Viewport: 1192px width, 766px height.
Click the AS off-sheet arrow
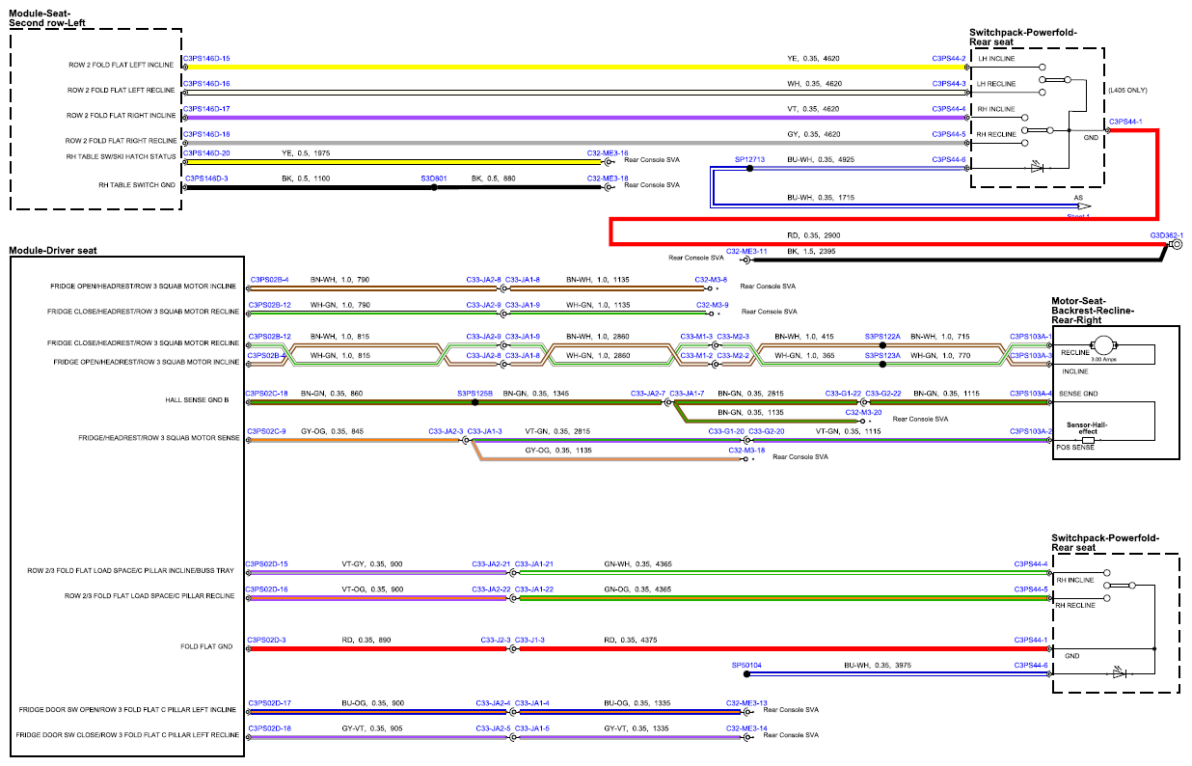(x=1084, y=205)
